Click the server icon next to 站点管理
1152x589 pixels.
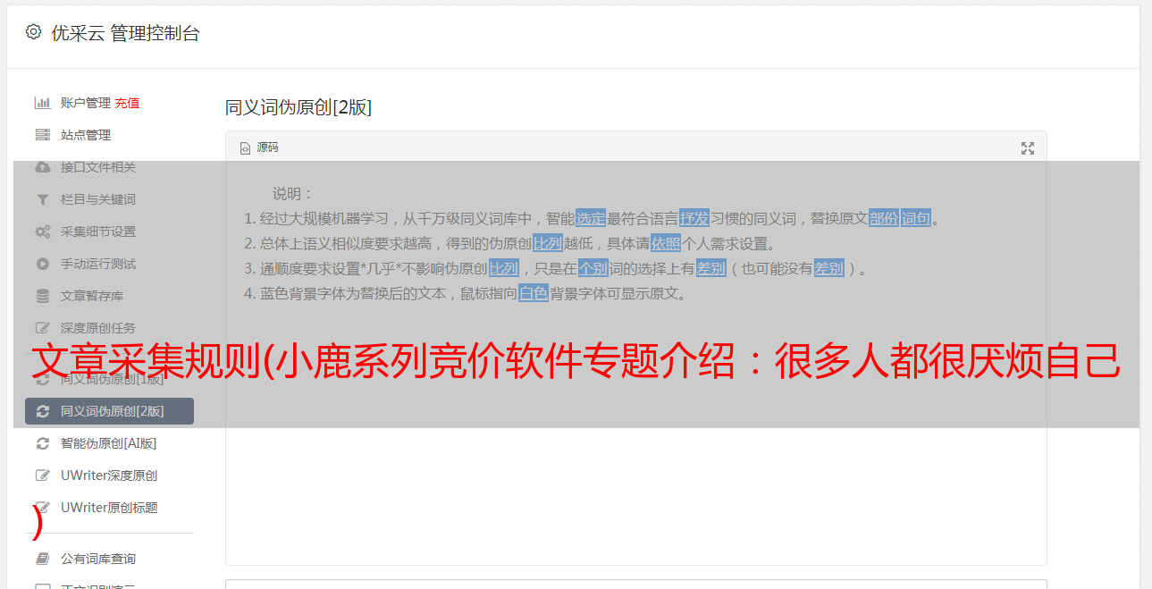pyautogui.click(x=42, y=135)
